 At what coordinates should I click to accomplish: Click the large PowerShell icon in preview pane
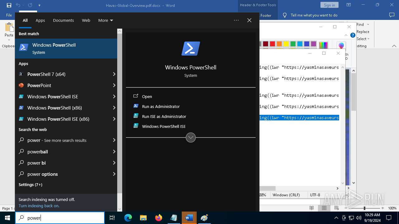(x=191, y=49)
